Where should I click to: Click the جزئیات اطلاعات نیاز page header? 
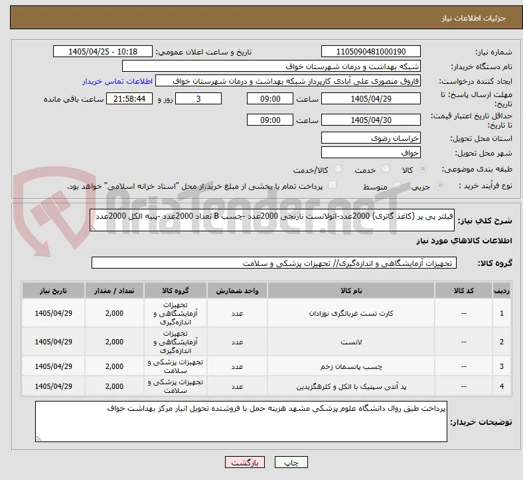[473, 18]
